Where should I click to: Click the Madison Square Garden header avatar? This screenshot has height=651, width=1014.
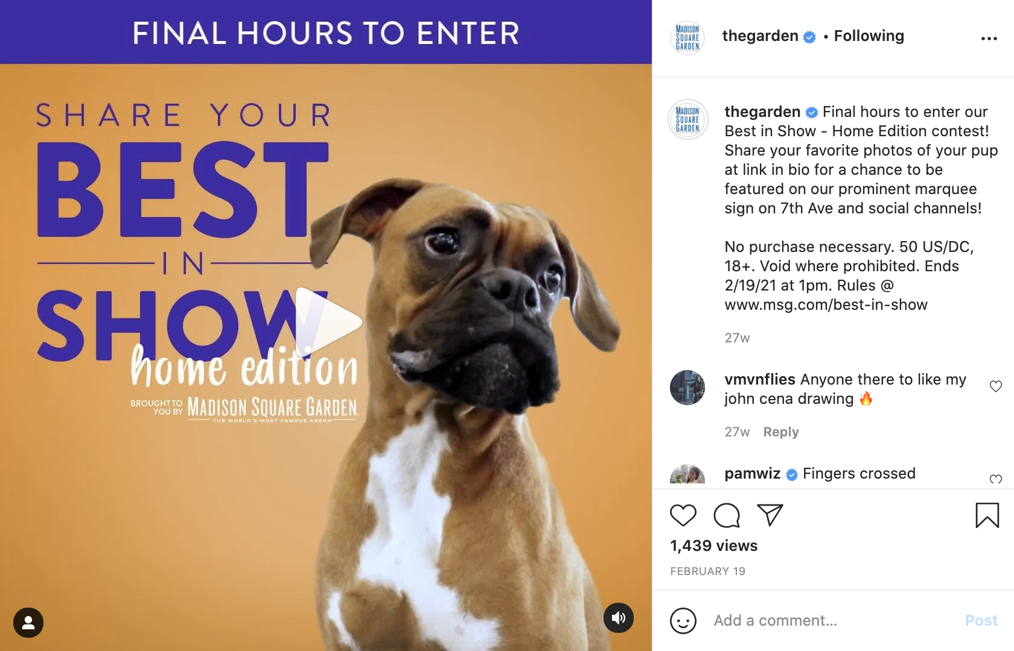[x=687, y=37]
